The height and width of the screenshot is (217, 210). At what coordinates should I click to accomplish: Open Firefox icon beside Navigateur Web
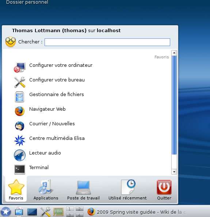click(20, 111)
